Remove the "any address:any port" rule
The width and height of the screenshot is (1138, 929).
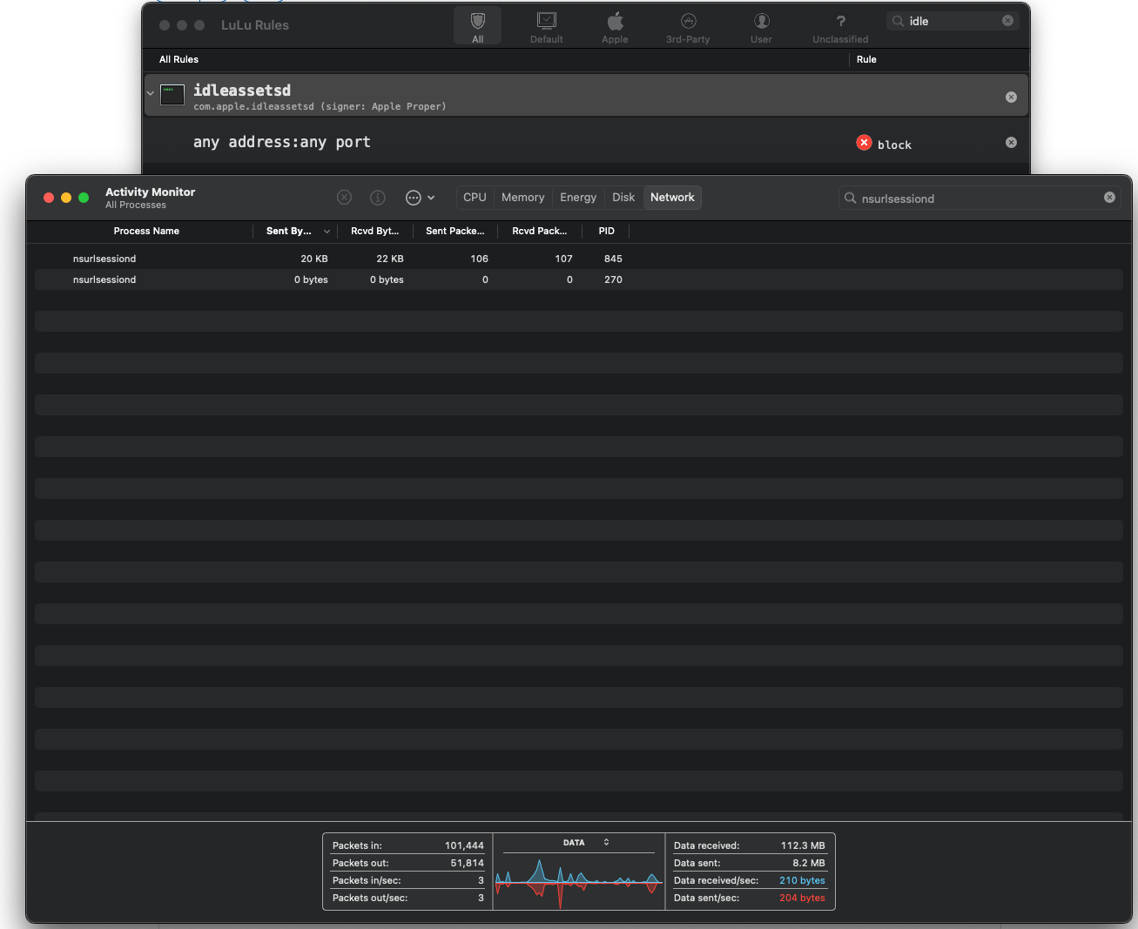(1011, 142)
